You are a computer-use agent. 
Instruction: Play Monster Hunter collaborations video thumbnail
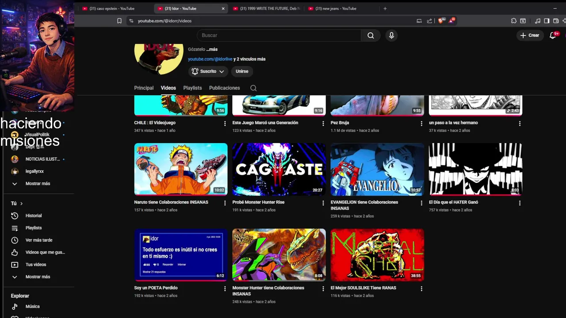pos(279,255)
